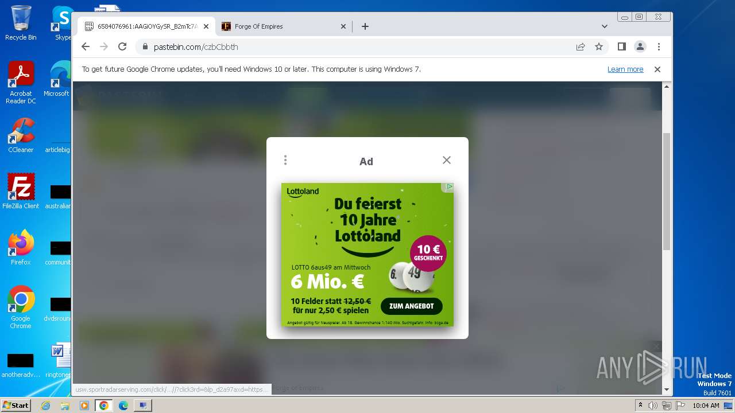735x413 pixels.
Task: Open Google Chrome desktop shortcut
Action: tap(21, 307)
